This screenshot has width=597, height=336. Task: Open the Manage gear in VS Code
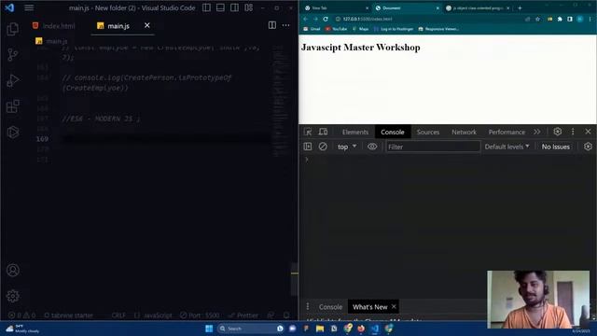(x=12, y=296)
